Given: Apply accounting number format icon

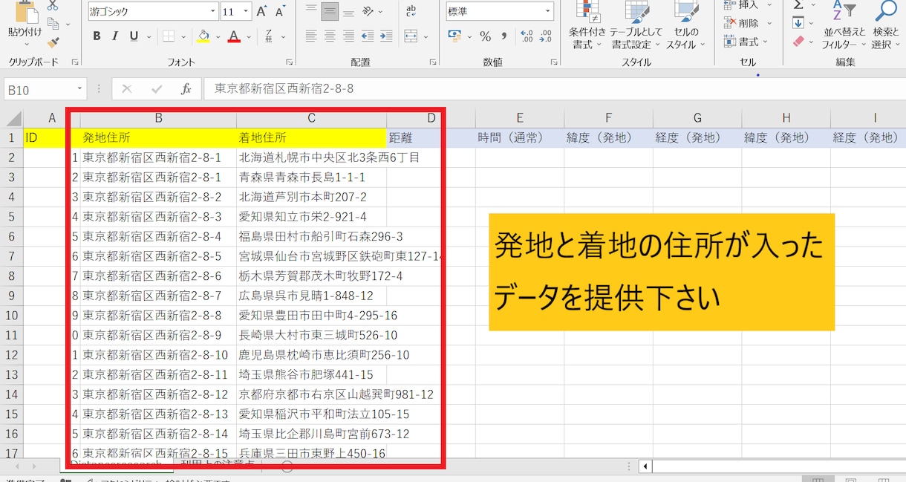Looking at the screenshot, I should pyautogui.click(x=454, y=36).
